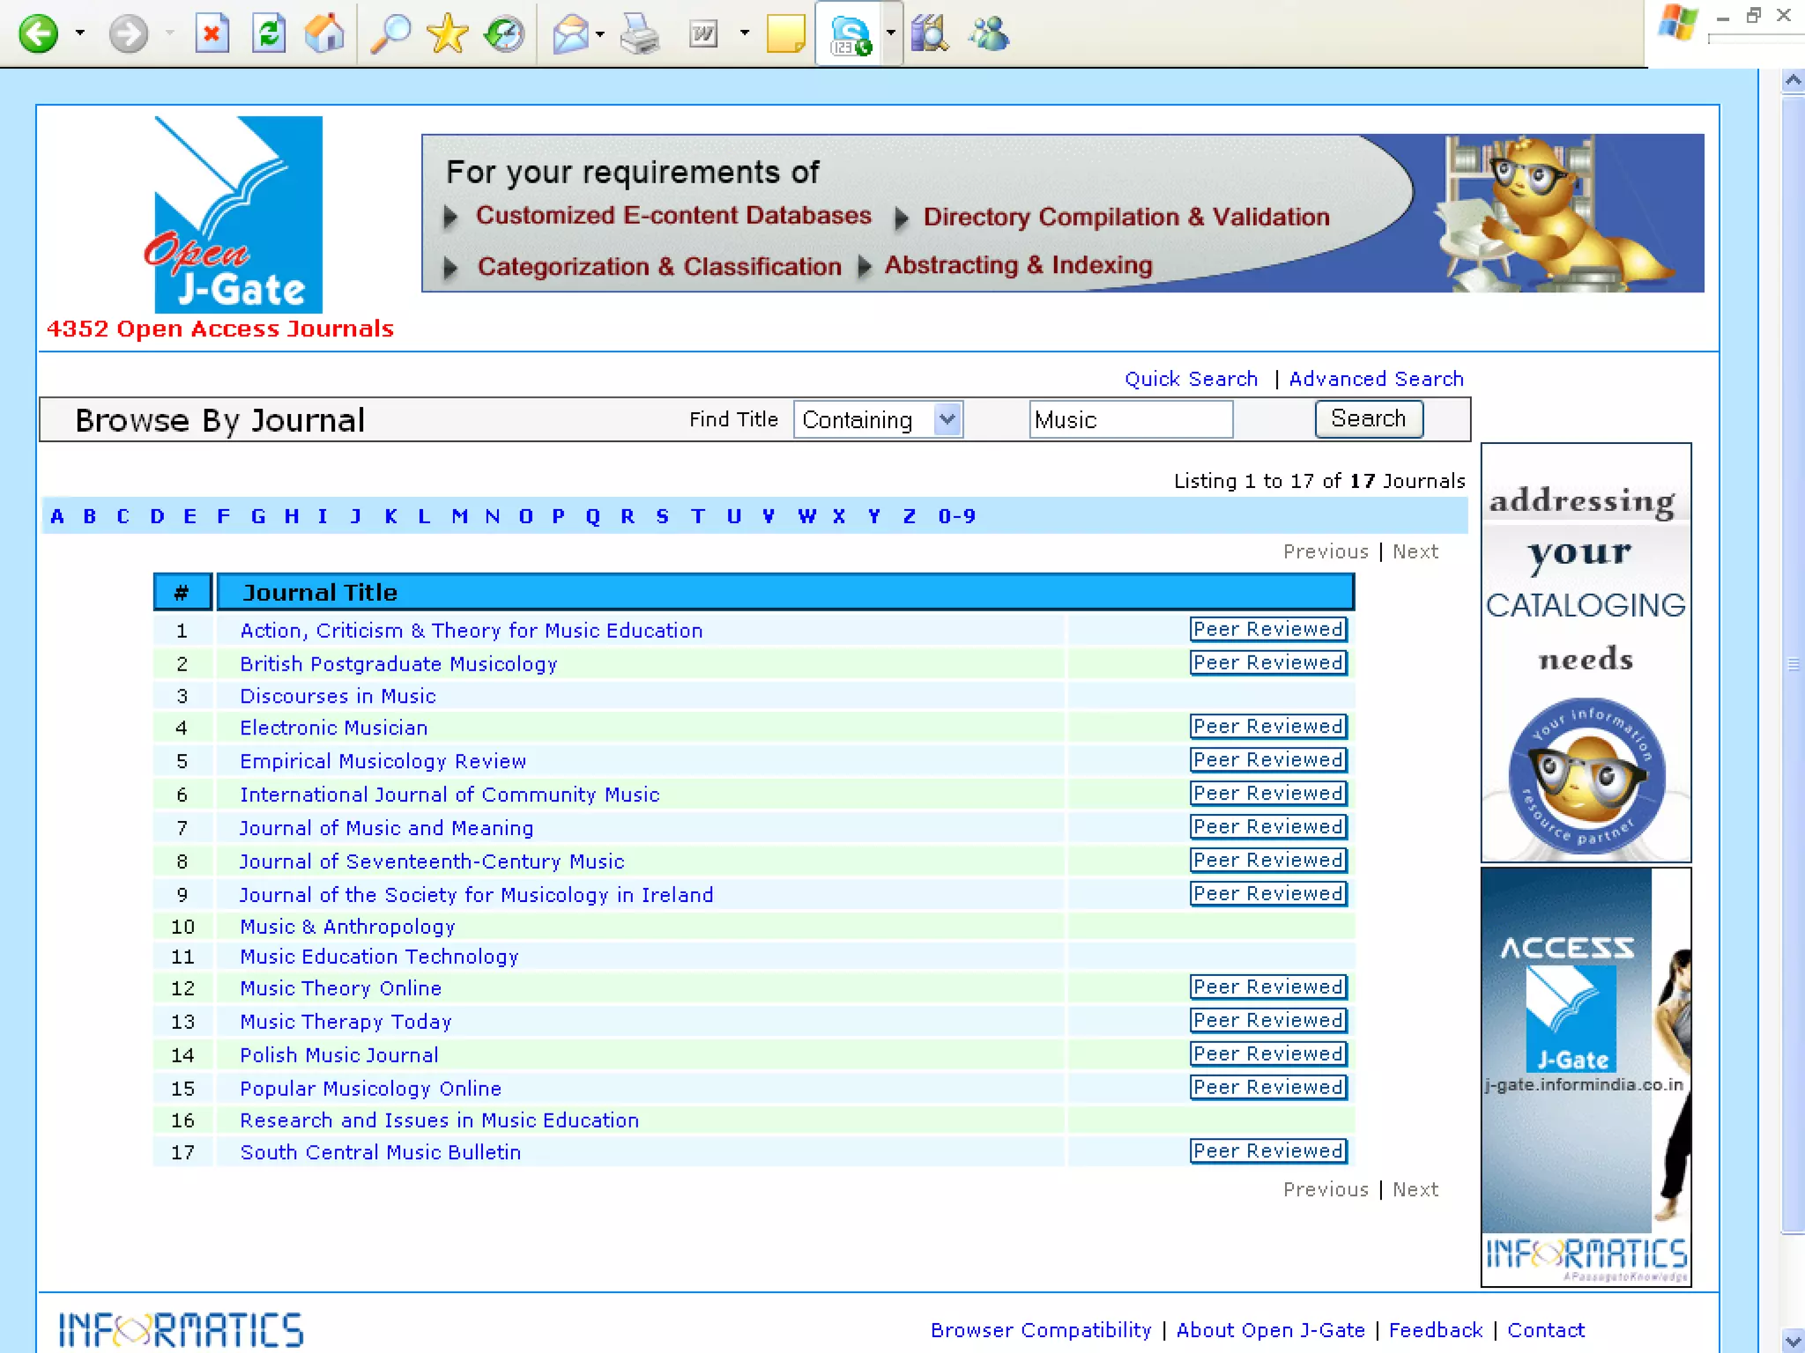
Task: Click the Music title search field
Action: click(x=1130, y=419)
